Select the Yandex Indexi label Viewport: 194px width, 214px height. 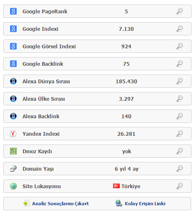41,134
